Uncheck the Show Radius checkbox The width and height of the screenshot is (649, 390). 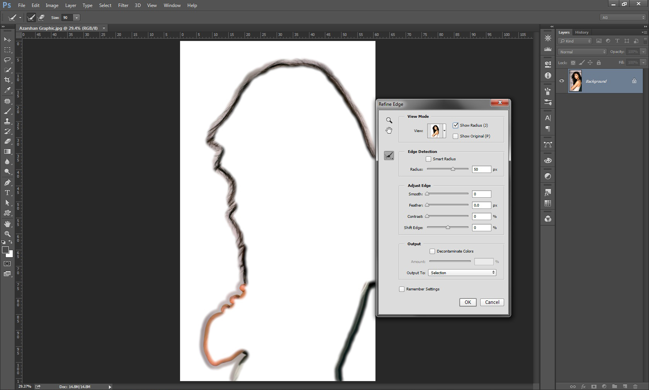click(x=455, y=125)
